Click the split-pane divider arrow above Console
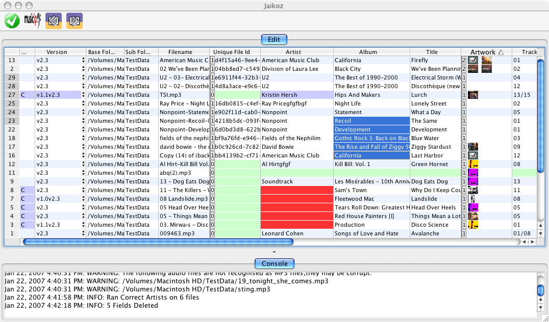549x322 pixels. [x=274, y=252]
